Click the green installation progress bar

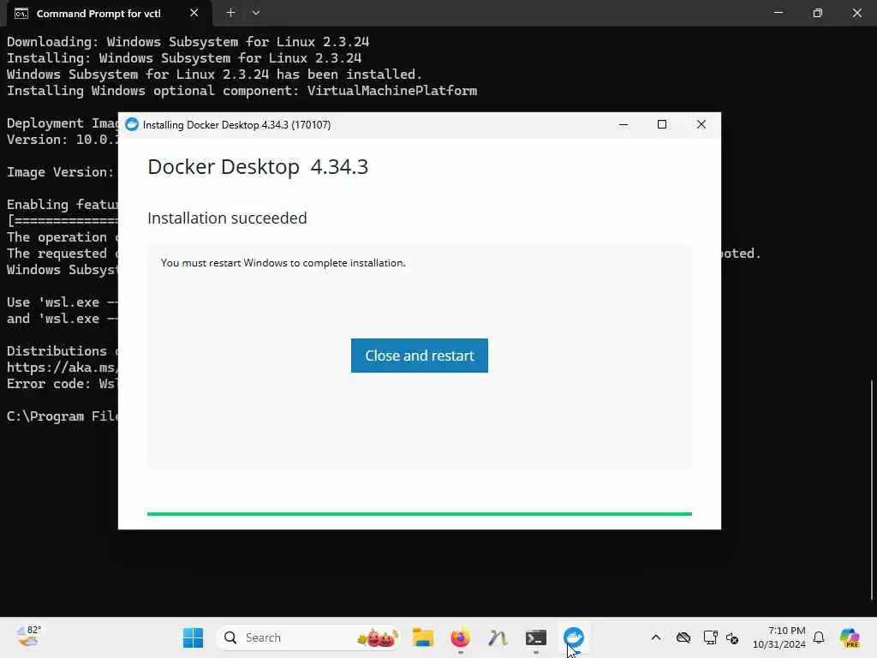[x=420, y=514]
